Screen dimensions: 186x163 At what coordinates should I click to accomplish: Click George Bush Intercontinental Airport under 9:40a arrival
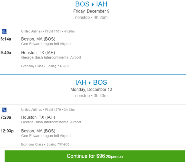click(x=51, y=57)
